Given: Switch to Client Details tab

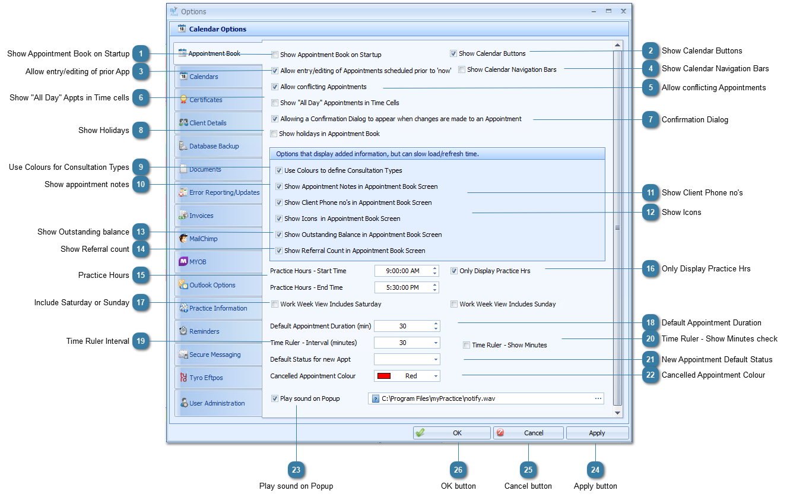Looking at the screenshot, I should coord(217,122).
